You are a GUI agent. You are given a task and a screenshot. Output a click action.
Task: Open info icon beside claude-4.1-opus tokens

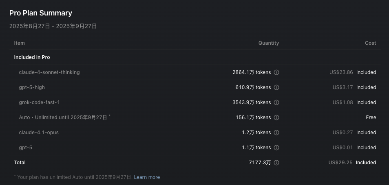[276, 133]
